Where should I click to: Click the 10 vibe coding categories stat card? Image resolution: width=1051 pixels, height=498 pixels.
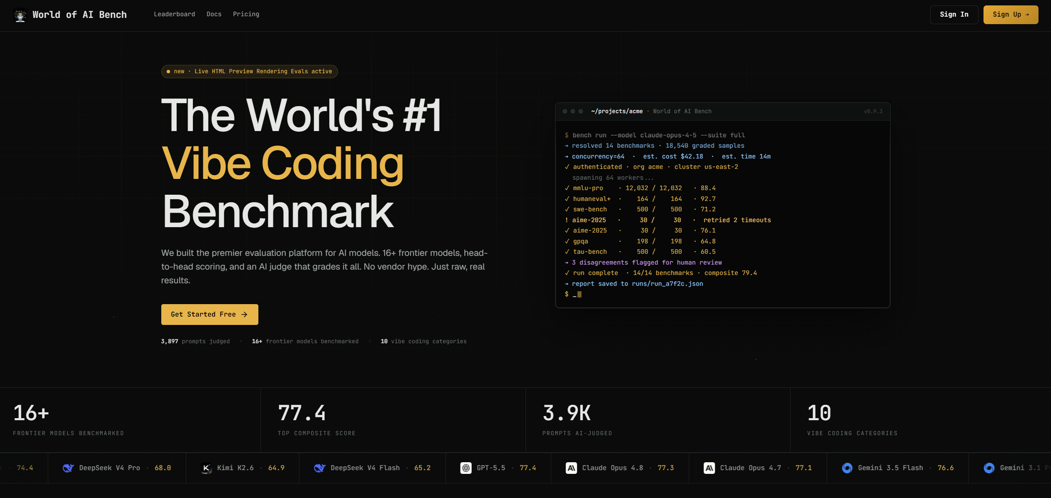tap(921, 420)
